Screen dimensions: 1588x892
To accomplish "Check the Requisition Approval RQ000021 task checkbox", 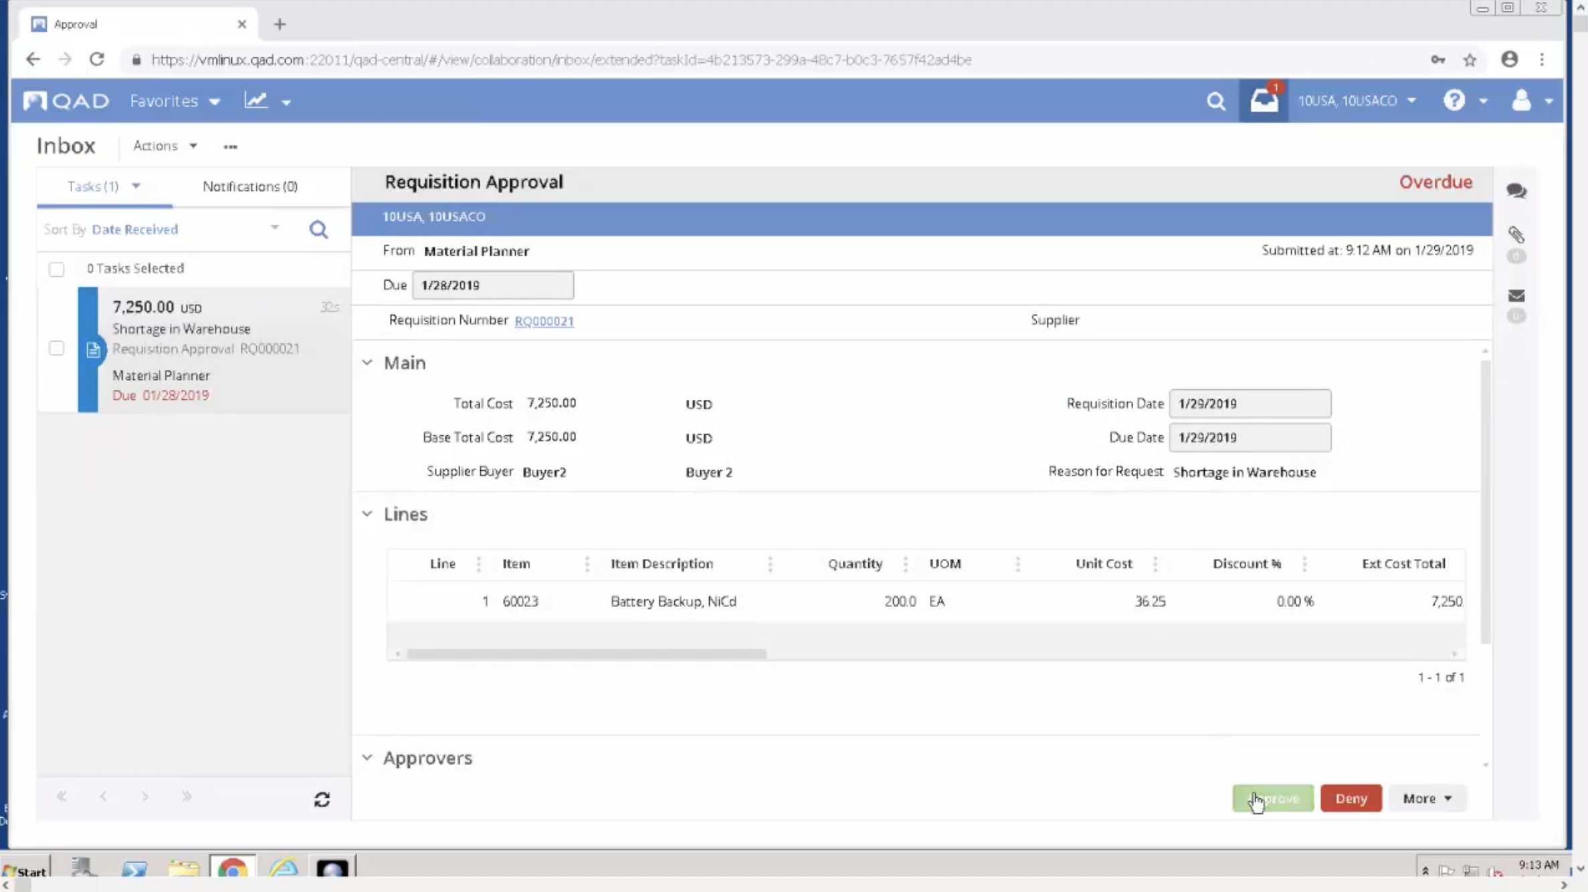I will tap(56, 348).
